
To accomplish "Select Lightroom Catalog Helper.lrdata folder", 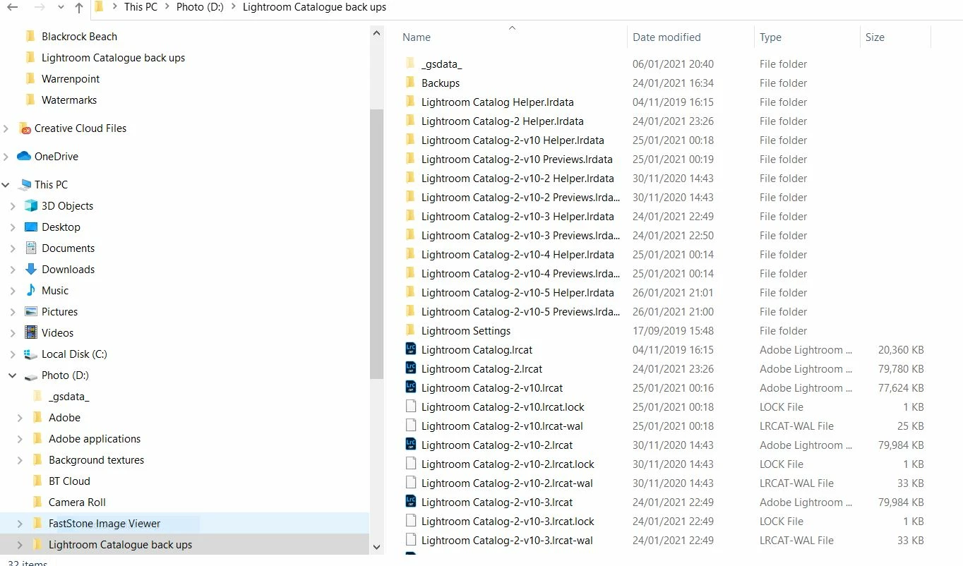I will pos(498,102).
